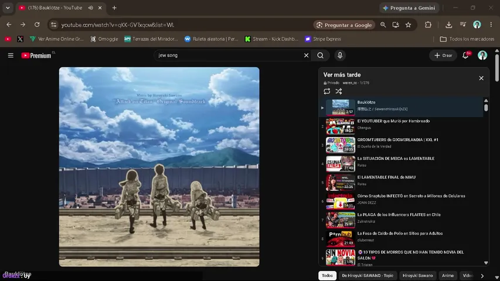Play La Fosa de Caldo de Pollo video
Image resolution: width=500 pixels, height=281 pixels.
(402, 239)
